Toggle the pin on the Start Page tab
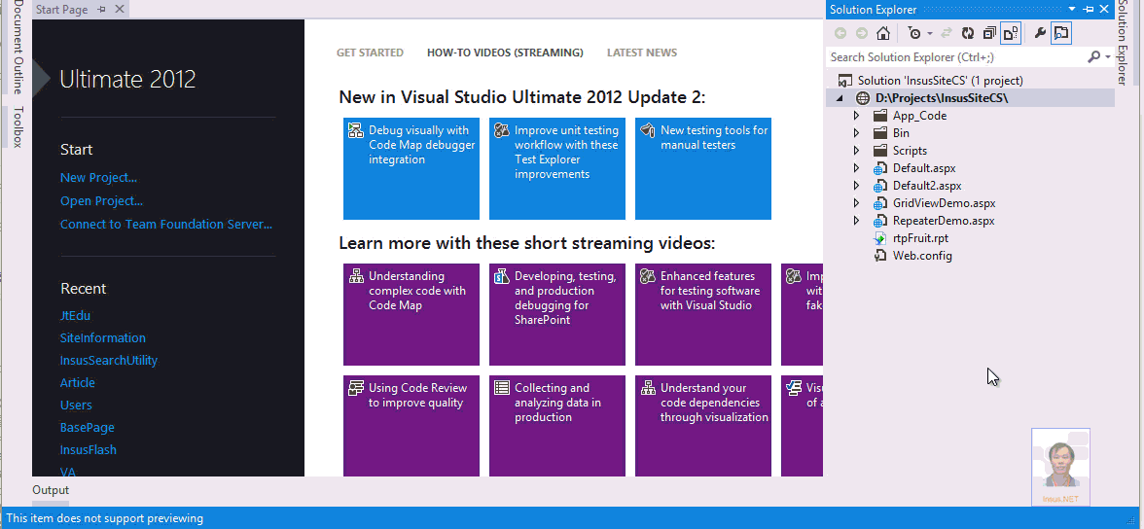Image resolution: width=1144 pixels, height=529 pixels. (101, 10)
